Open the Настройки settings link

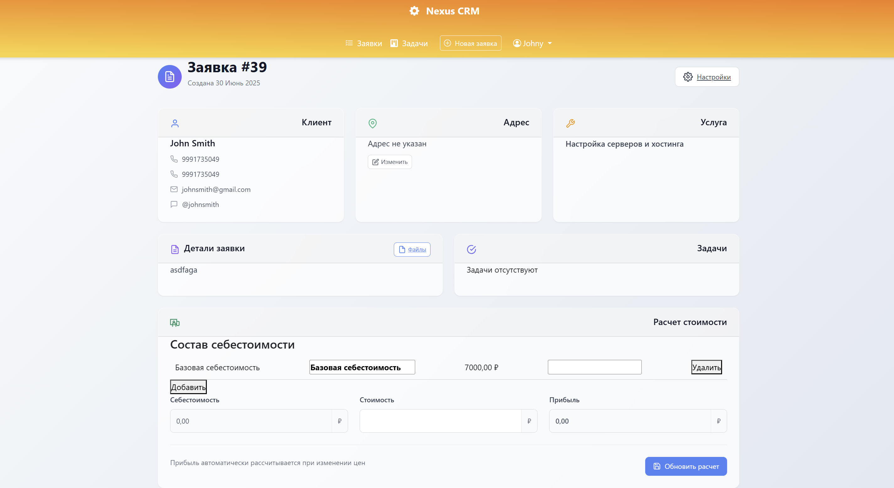pos(707,77)
